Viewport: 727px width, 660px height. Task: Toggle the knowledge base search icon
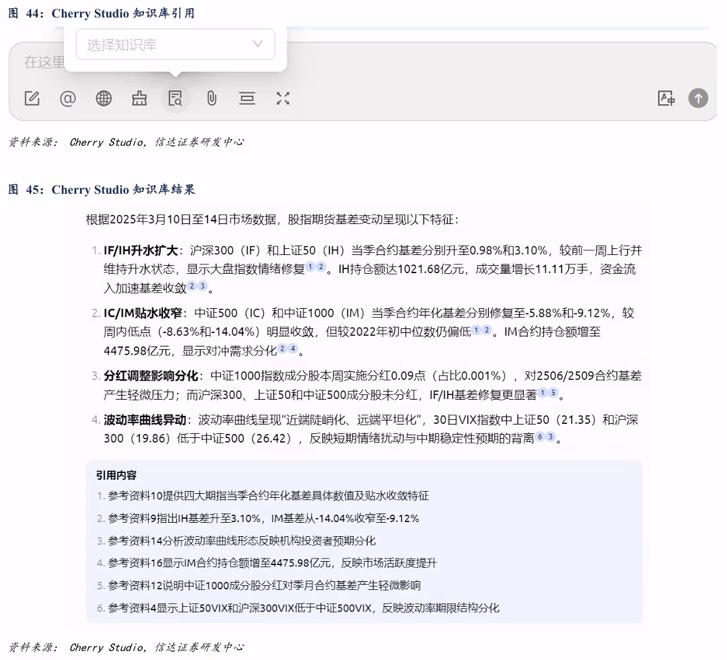(x=176, y=99)
